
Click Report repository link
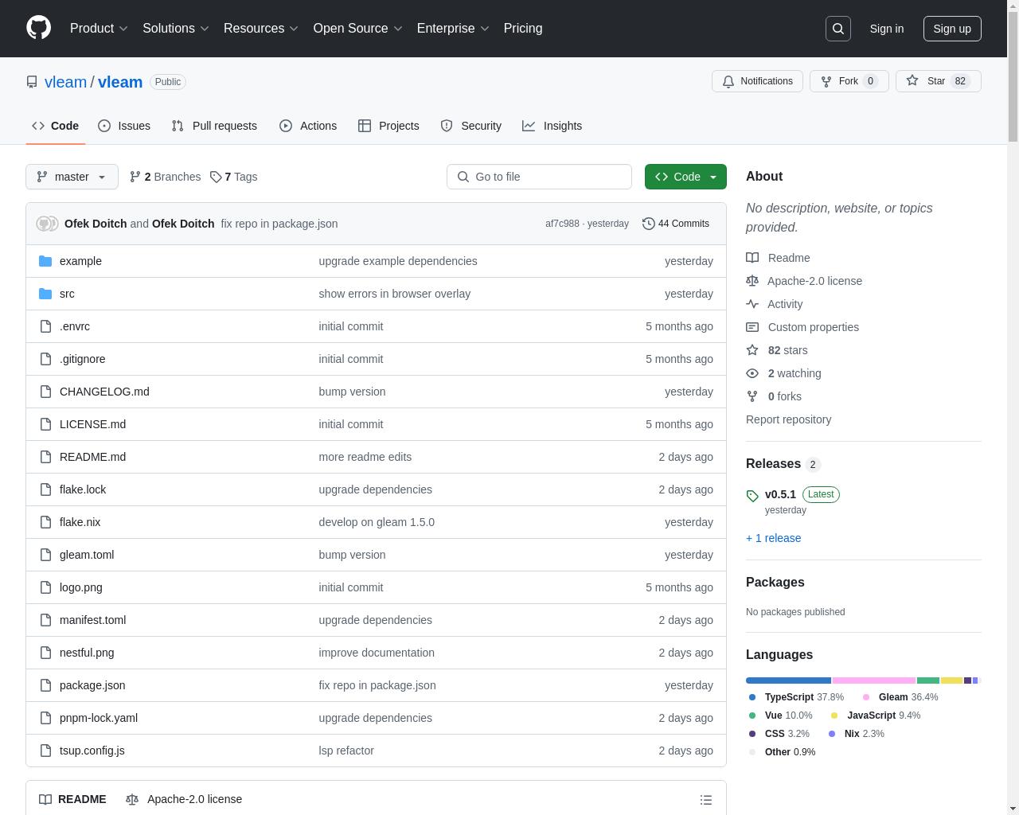tap(788, 419)
